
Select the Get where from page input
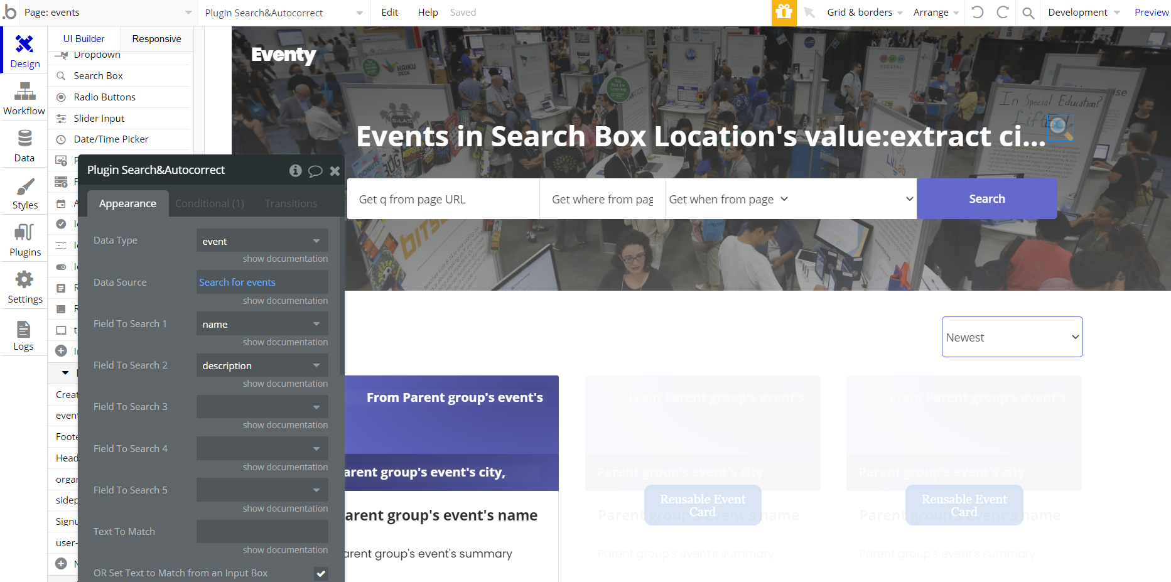tap(602, 199)
